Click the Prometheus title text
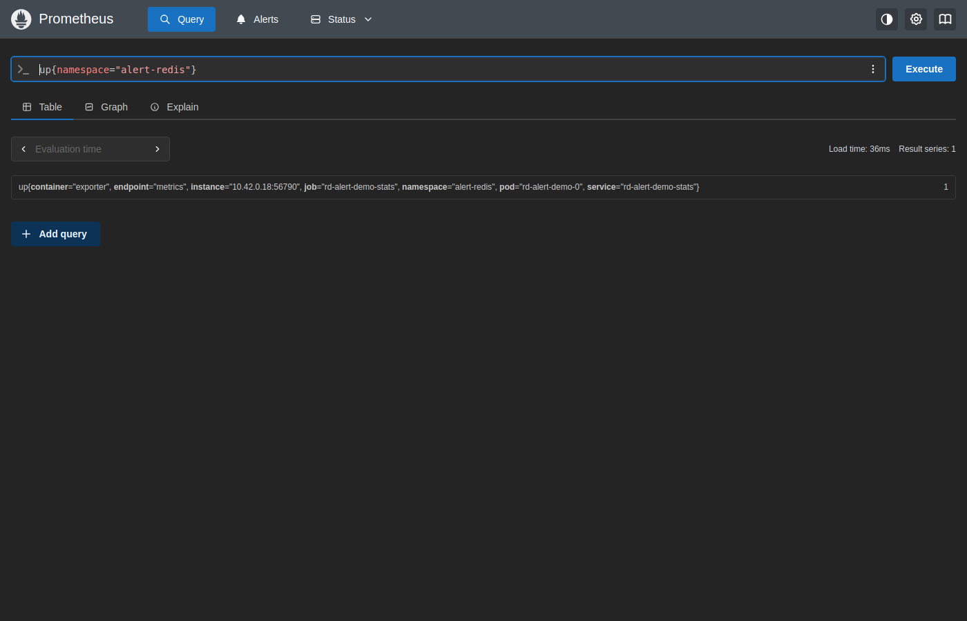 click(76, 19)
